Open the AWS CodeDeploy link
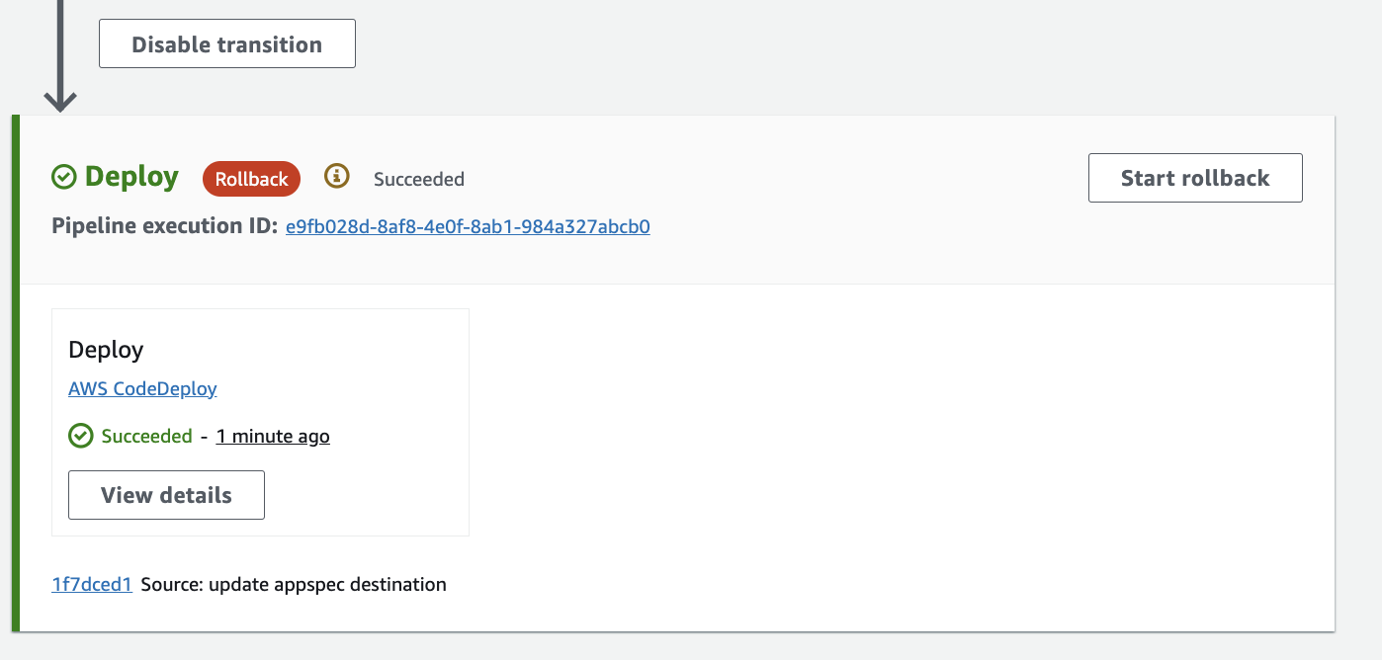This screenshot has height=660, width=1382. point(142,388)
